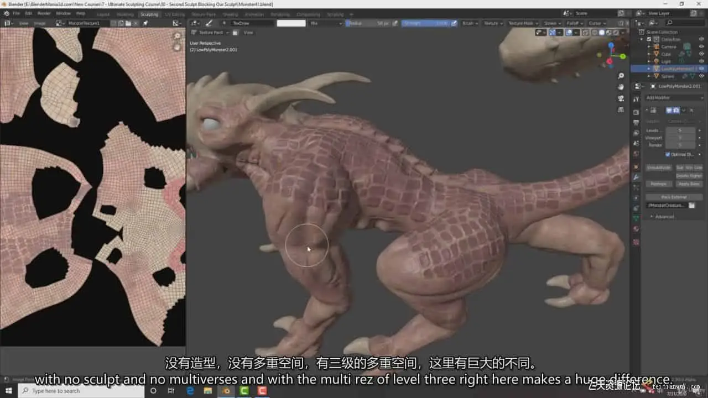The height and width of the screenshot is (398, 708).
Task: Edit the MonsterTexture1 image name field
Action: click(87, 23)
